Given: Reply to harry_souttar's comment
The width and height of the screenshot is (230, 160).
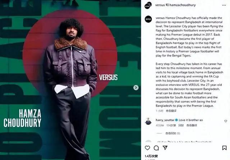Looking at the screenshot, I should click(x=181, y=125).
